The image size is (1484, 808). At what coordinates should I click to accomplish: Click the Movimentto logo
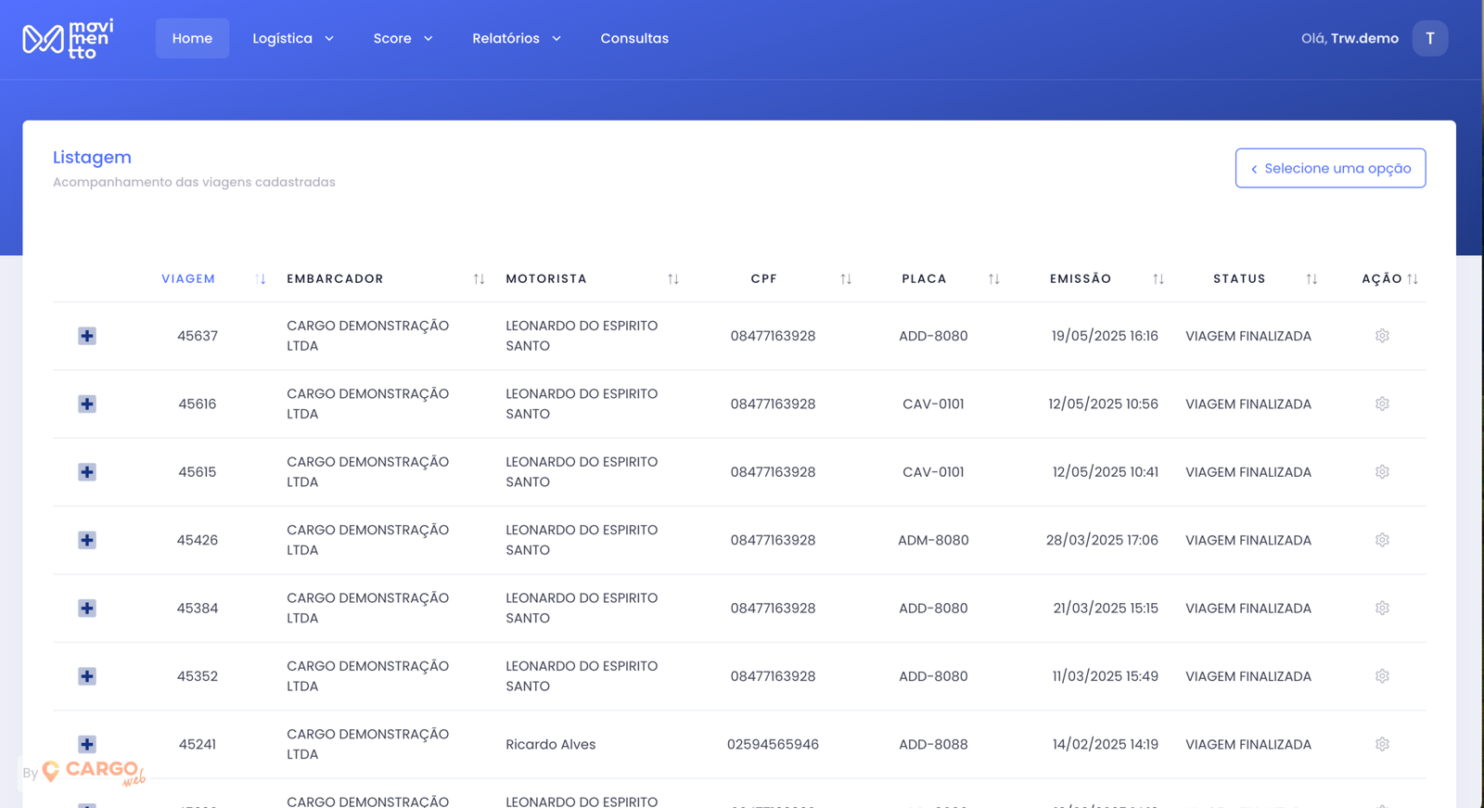68,39
